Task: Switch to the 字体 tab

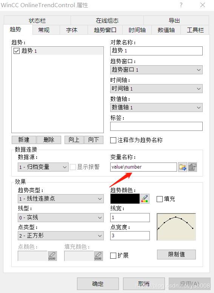Action: (x=74, y=30)
